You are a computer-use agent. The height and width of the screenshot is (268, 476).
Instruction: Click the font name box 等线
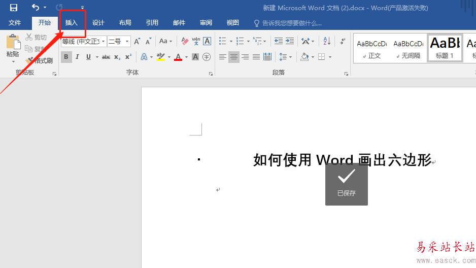click(81, 41)
